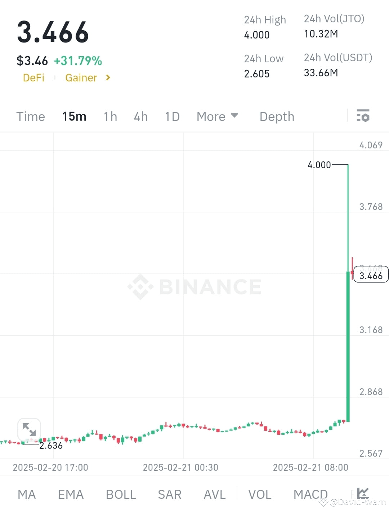Enable the MA indicator

pos(27,494)
